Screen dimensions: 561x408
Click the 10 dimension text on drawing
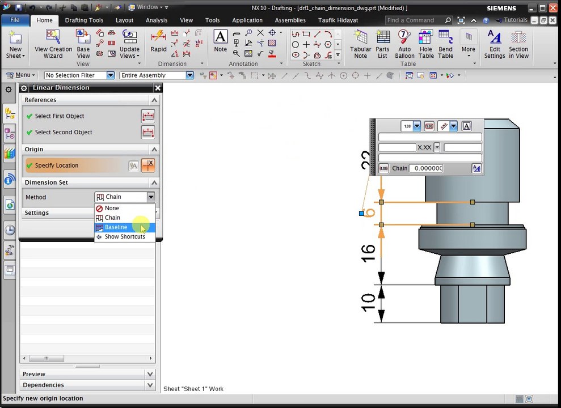(x=368, y=303)
